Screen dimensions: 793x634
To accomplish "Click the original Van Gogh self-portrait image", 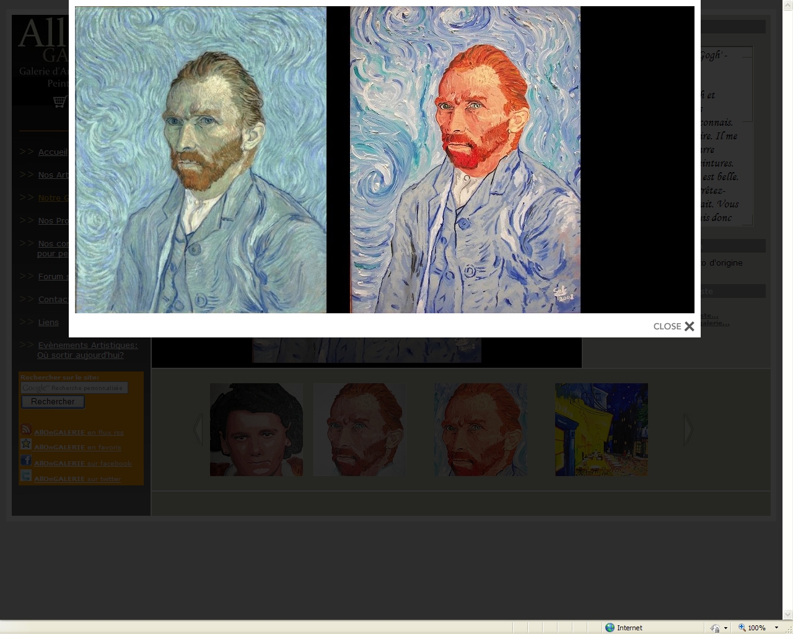I will 201,160.
